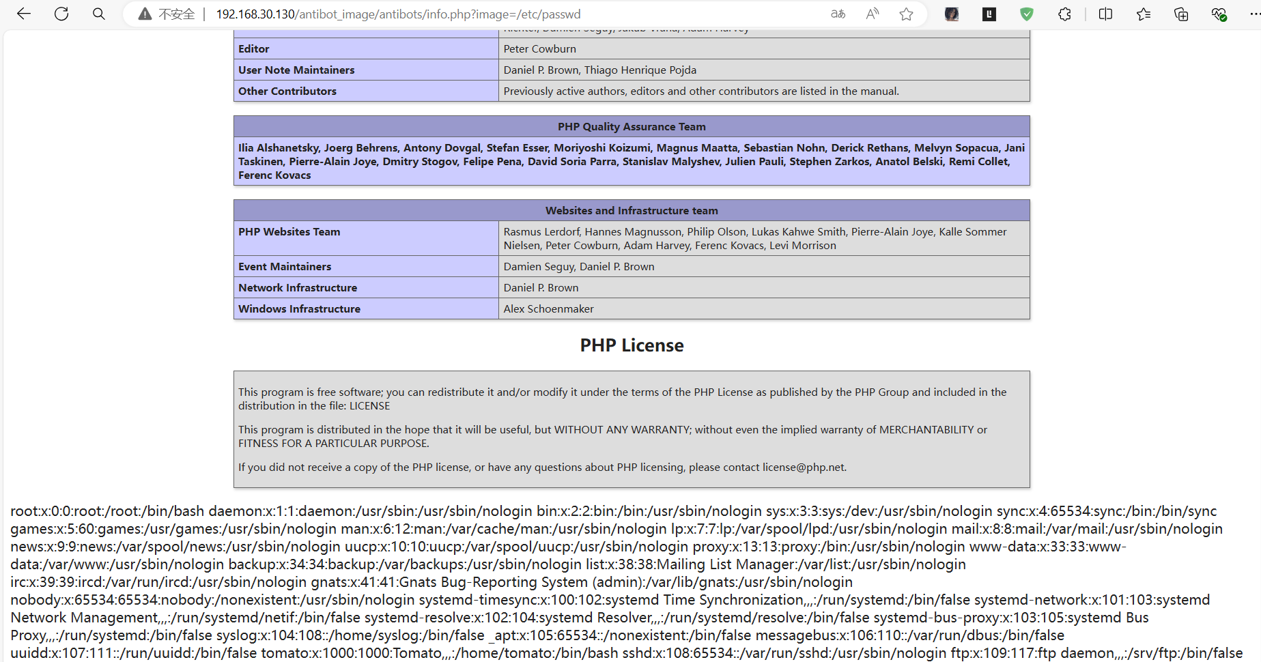Select the license@php.net contact text
Screen dimensions: 1261x662
pyautogui.click(x=804, y=467)
